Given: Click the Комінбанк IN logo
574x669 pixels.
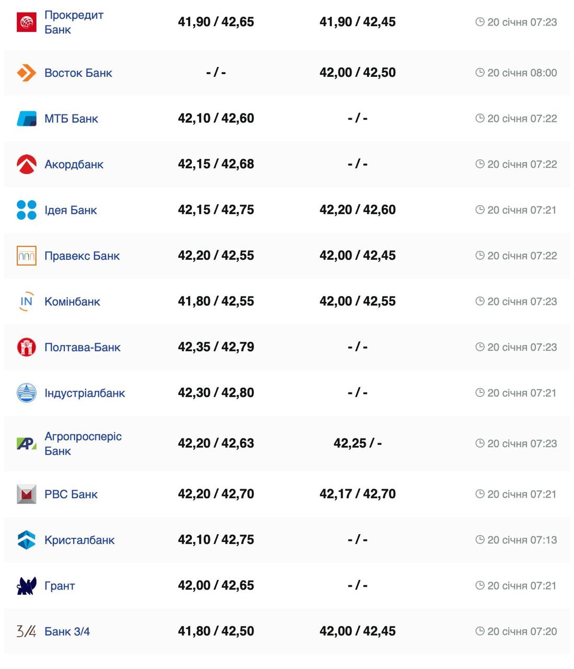Looking at the screenshot, I should 27,302.
